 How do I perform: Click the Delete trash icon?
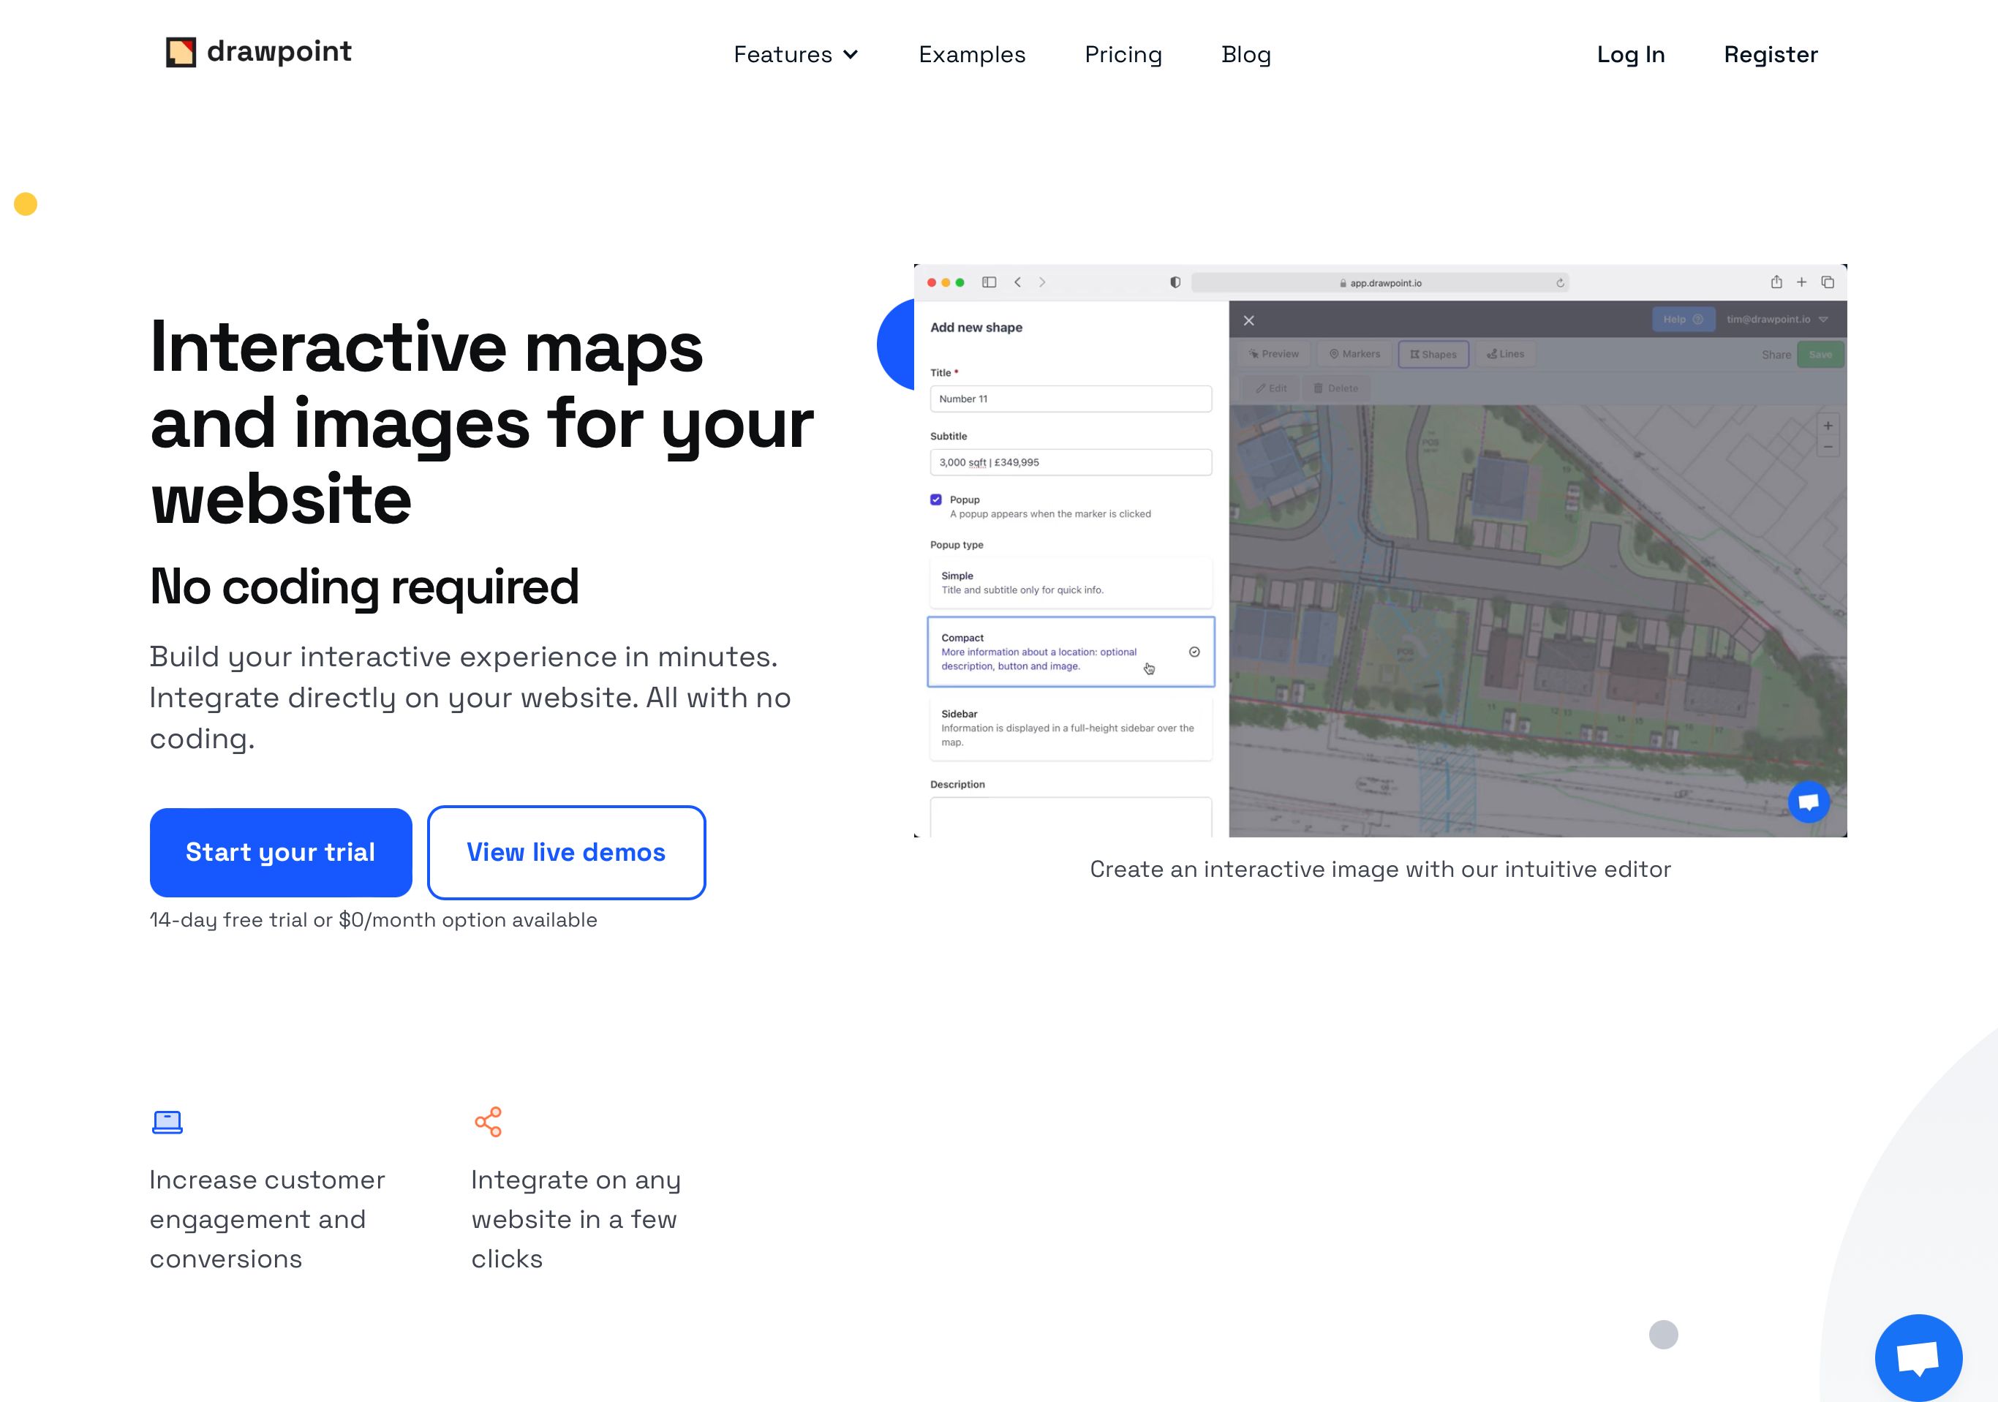(1319, 388)
